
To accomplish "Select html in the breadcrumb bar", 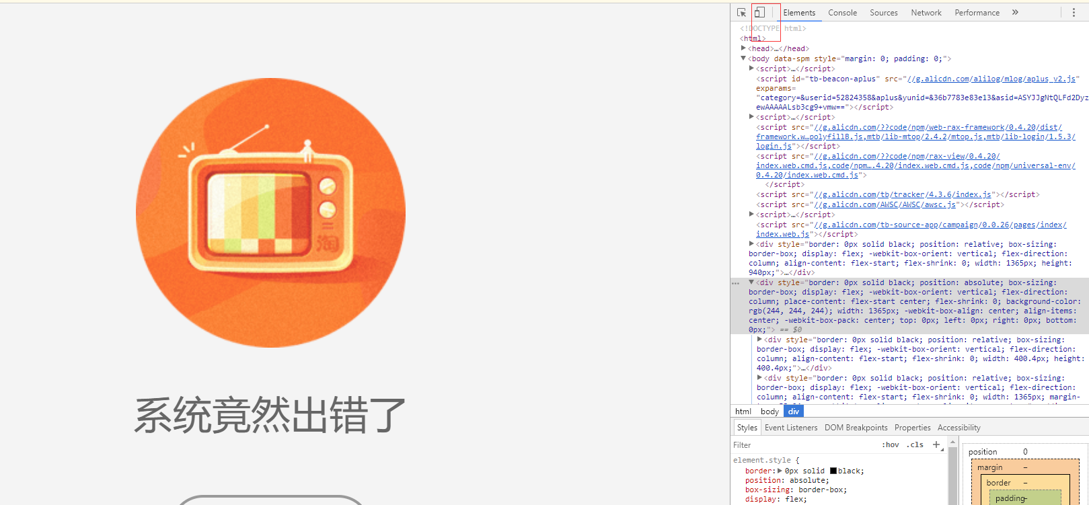I will [x=743, y=412].
